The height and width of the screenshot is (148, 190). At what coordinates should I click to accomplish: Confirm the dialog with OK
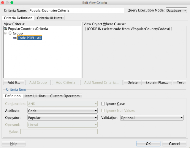coord(148,144)
